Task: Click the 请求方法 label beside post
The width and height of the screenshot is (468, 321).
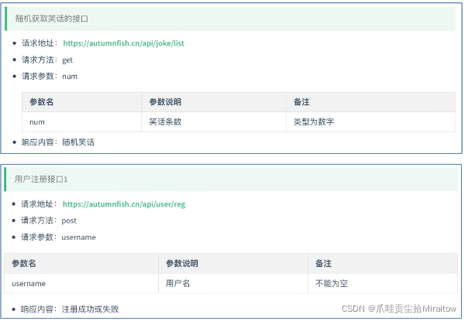Action: (x=37, y=220)
